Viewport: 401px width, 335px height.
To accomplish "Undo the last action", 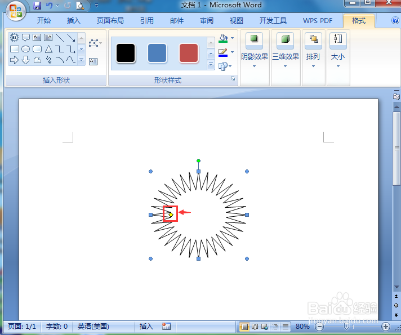I will click(x=50, y=6).
